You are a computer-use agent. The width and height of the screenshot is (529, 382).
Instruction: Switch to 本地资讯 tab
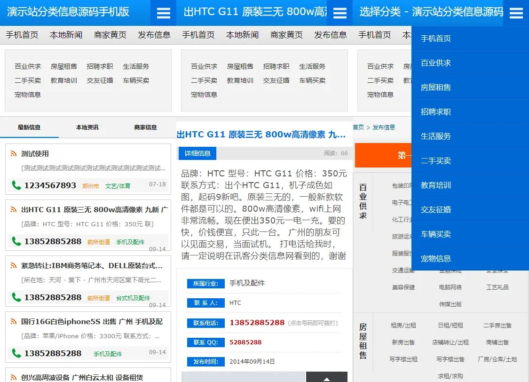coord(87,127)
